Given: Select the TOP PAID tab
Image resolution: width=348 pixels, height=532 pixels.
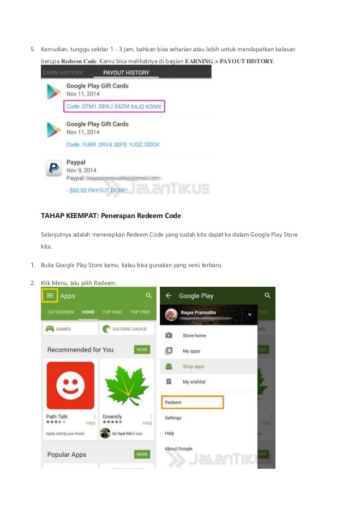Looking at the screenshot, I should pos(112,312).
